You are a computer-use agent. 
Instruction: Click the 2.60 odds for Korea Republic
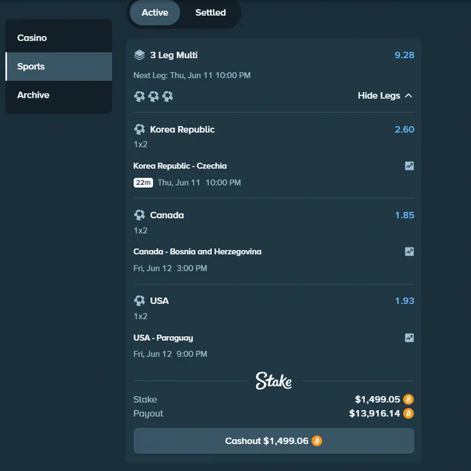tap(405, 130)
